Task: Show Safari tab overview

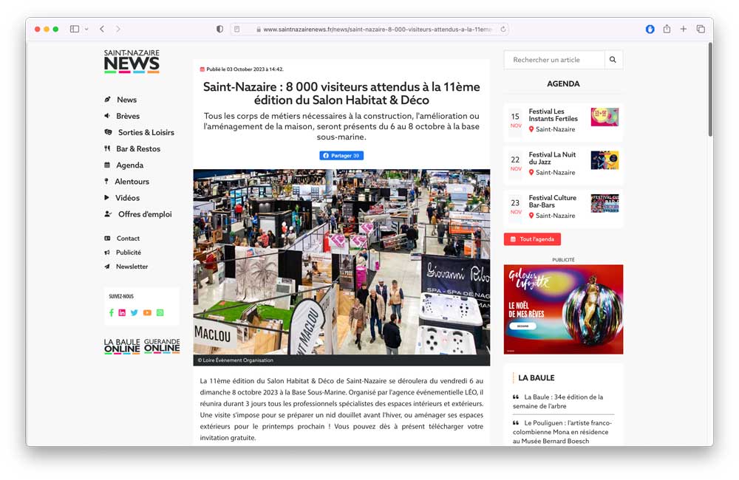Action: click(701, 29)
